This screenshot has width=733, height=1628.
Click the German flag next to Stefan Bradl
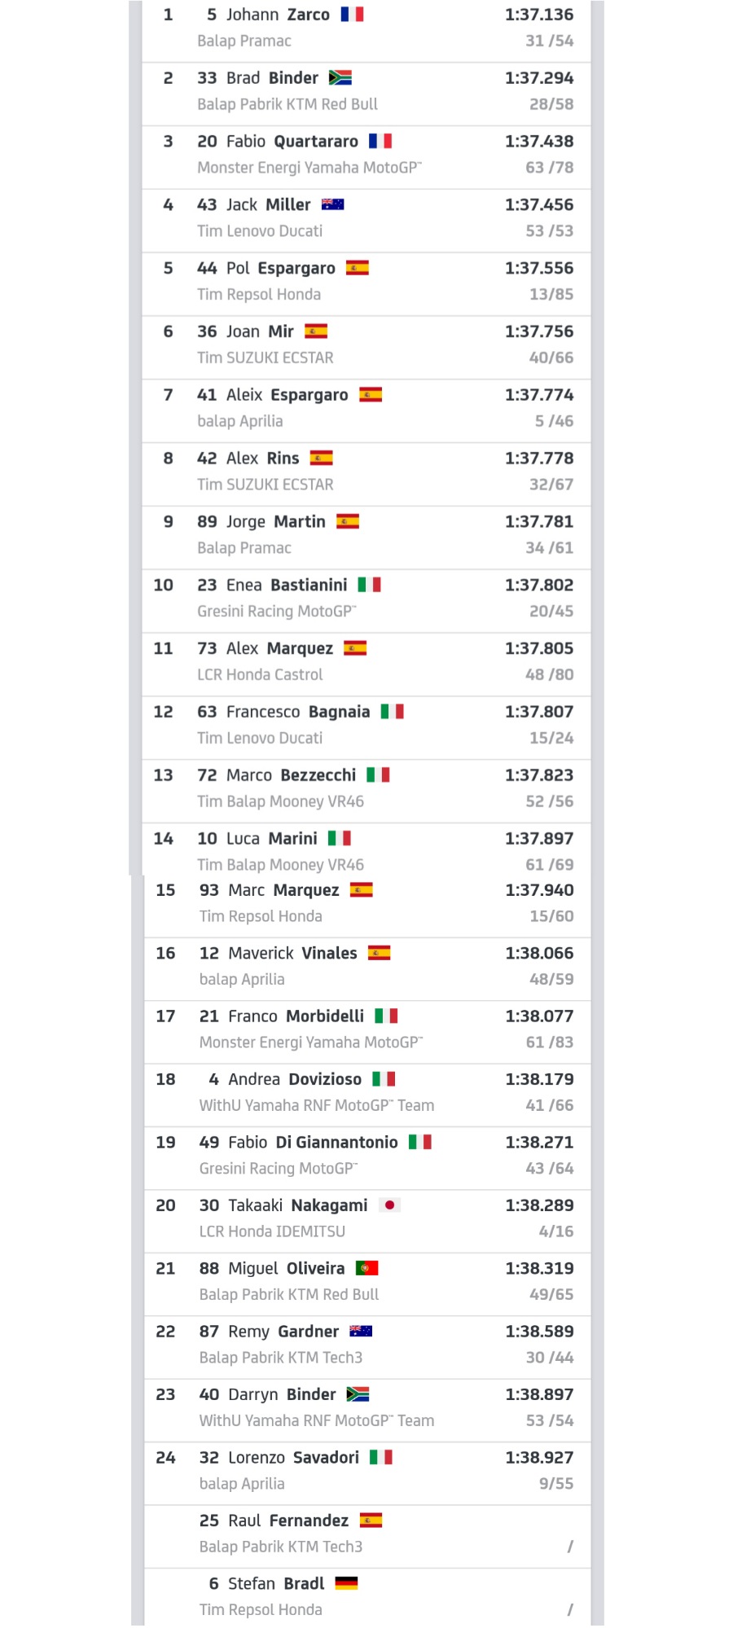pyautogui.click(x=346, y=1583)
